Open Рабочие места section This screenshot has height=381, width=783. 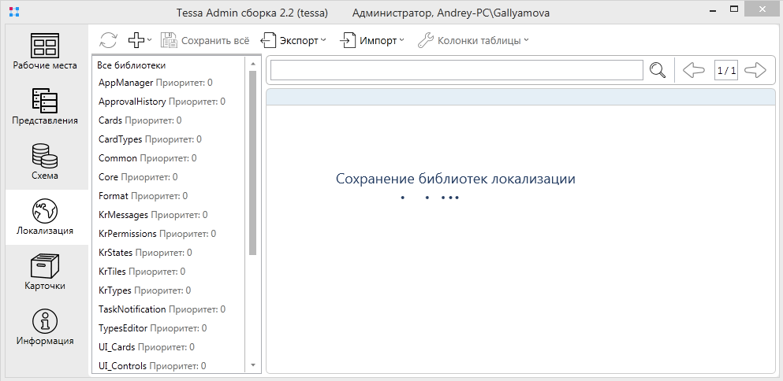coord(45,51)
